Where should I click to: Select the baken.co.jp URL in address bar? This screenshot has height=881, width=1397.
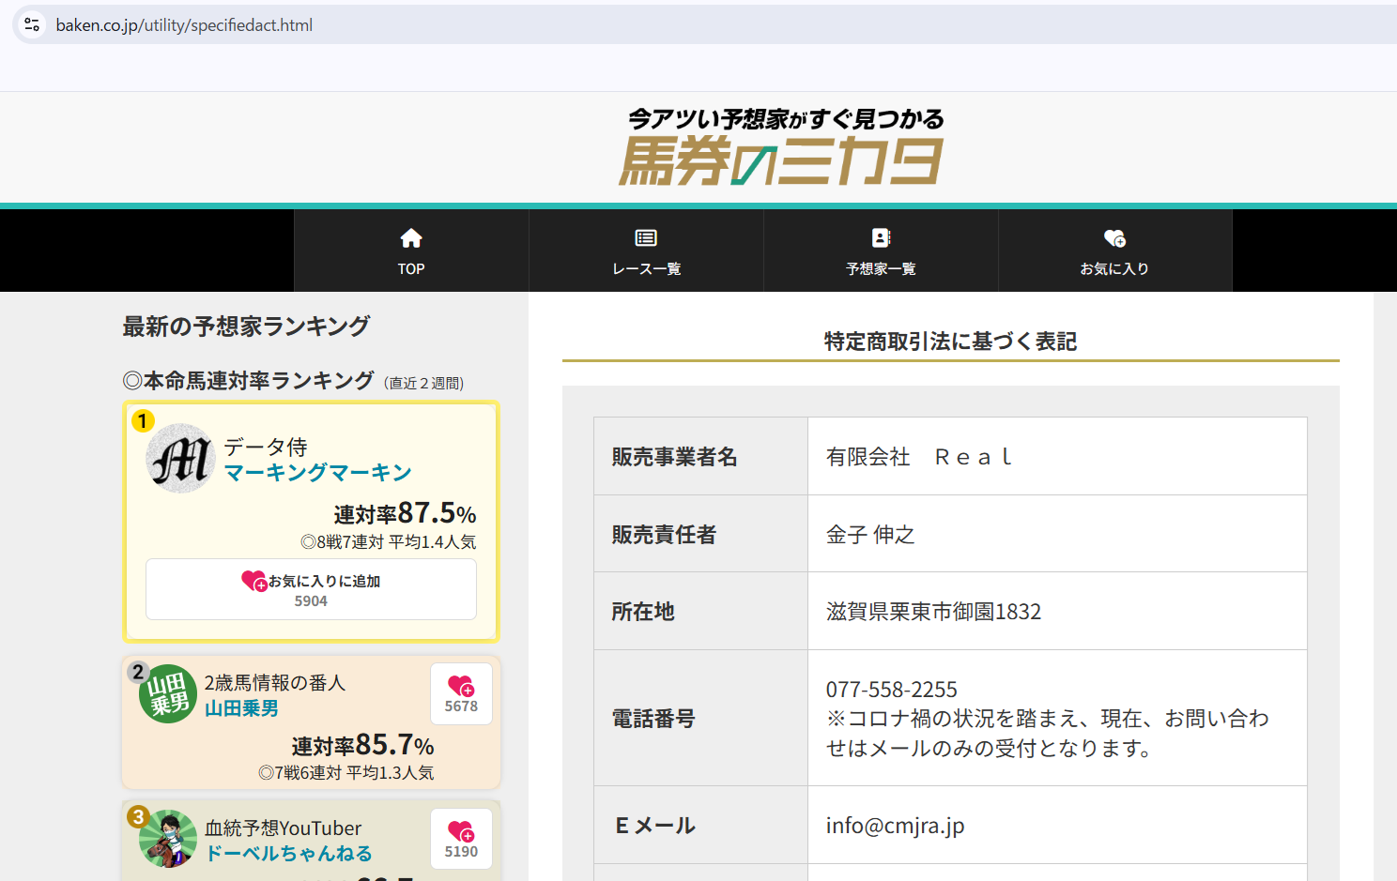[x=184, y=25]
